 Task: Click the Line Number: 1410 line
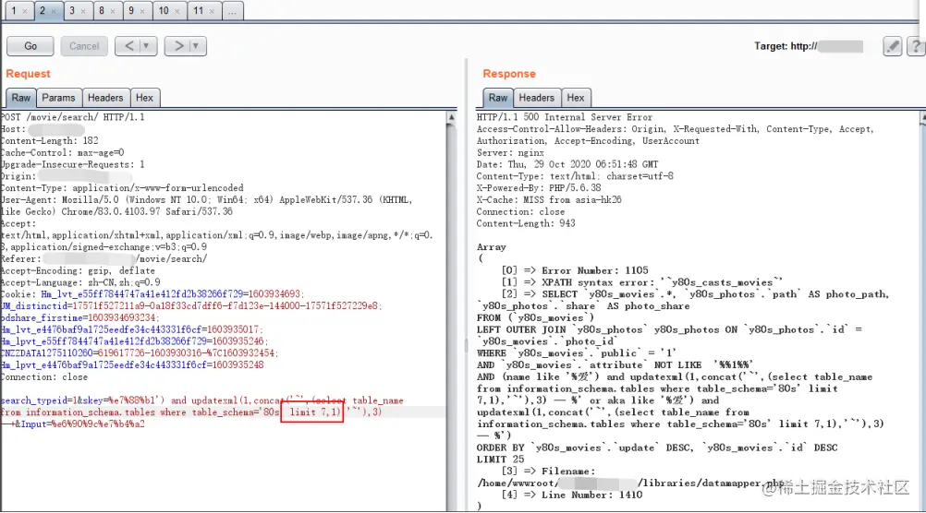coord(572,495)
